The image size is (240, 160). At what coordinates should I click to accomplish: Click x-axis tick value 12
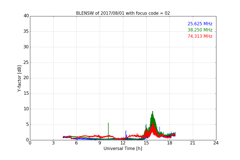click(123, 143)
